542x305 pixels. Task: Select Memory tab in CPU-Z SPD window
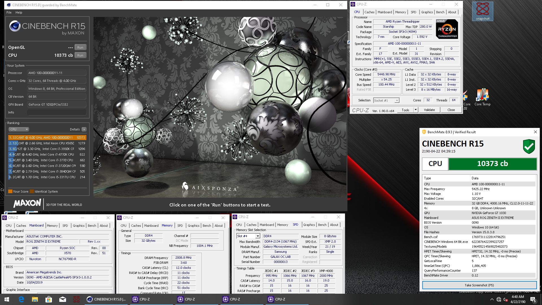pyautogui.click(x=283, y=225)
